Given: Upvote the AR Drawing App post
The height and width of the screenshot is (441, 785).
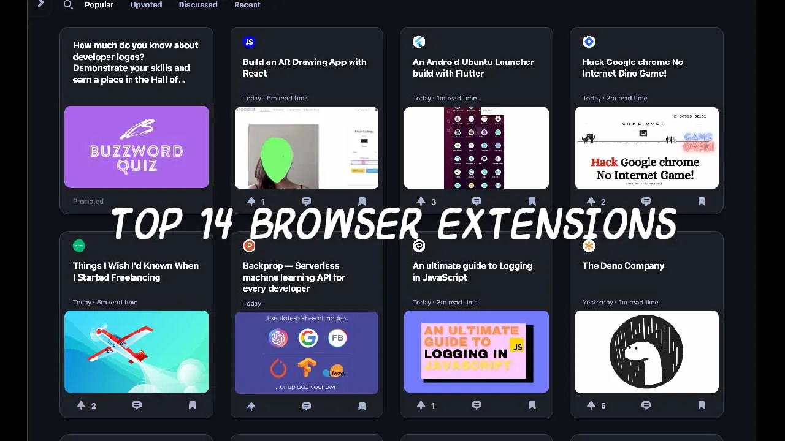Looking at the screenshot, I should click(251, 202).
